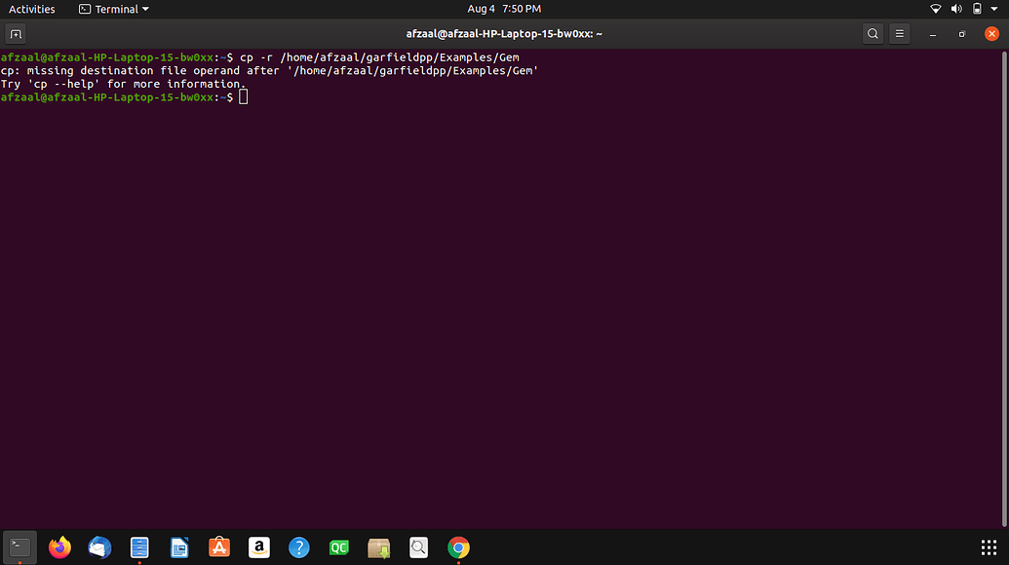Expand the system menu arrow
The height and width of the screenshot is (565, 1009).
[994, 9]
